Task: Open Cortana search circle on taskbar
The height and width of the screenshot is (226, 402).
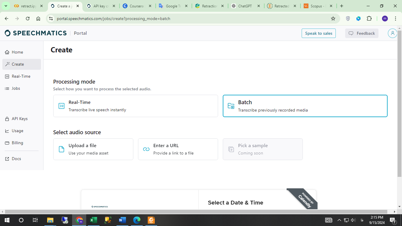Action: pos(21,220)
